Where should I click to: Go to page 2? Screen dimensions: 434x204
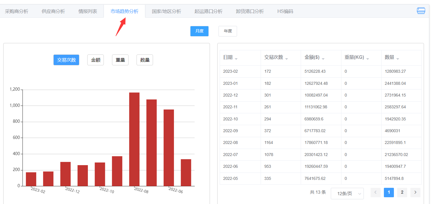coord(402,193)
